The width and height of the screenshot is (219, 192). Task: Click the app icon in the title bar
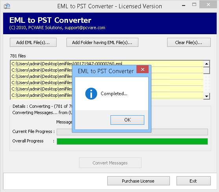7,6
